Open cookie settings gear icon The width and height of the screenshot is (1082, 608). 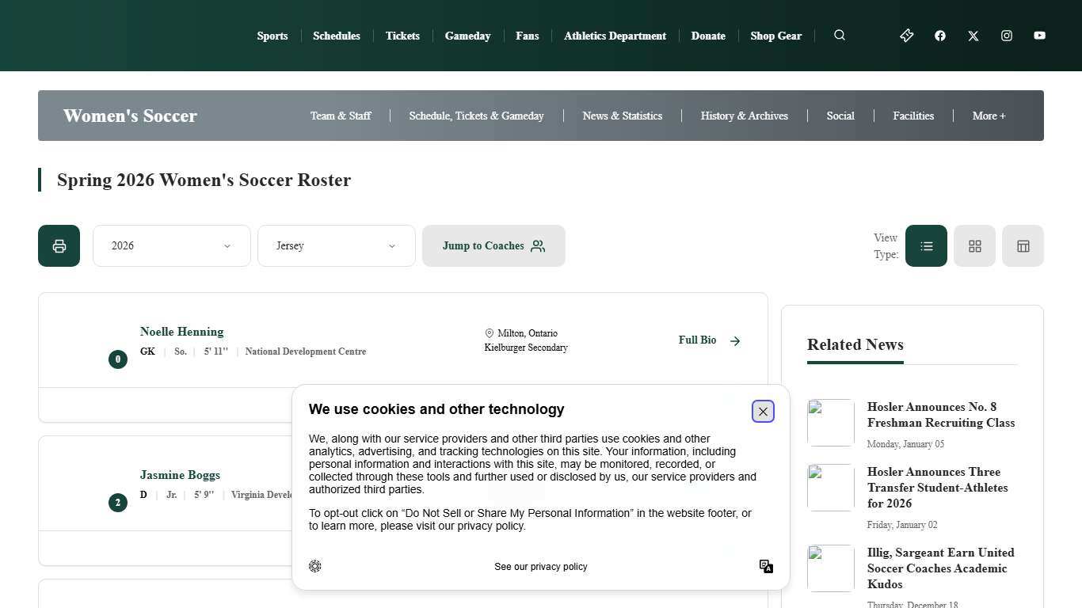coord(315,566)
